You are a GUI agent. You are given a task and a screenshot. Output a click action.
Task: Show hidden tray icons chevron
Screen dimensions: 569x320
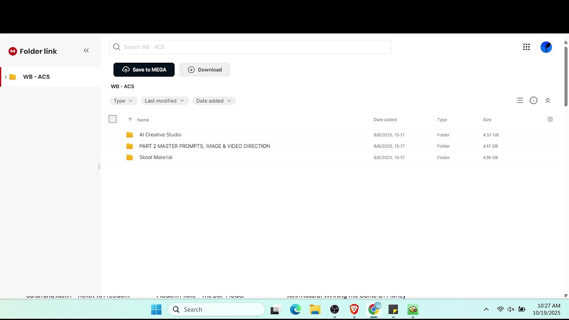click(x=486, y=309)
